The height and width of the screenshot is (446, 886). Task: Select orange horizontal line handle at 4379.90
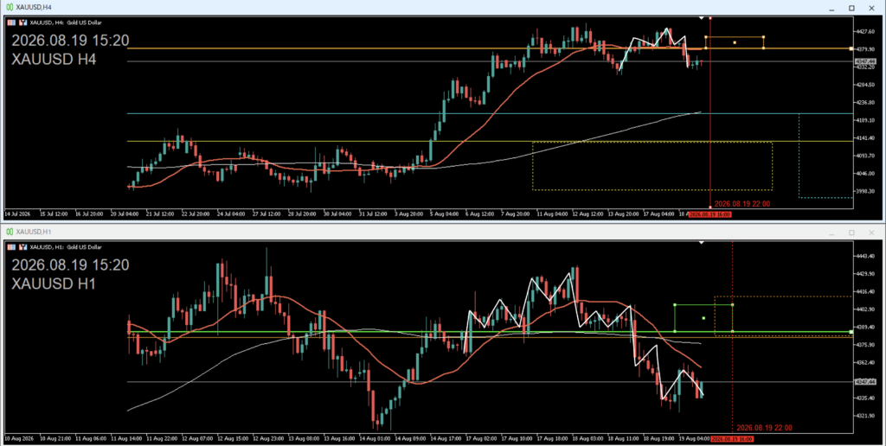851,48
